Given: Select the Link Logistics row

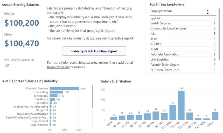Looking at the screenshot, I should (183, 60).
